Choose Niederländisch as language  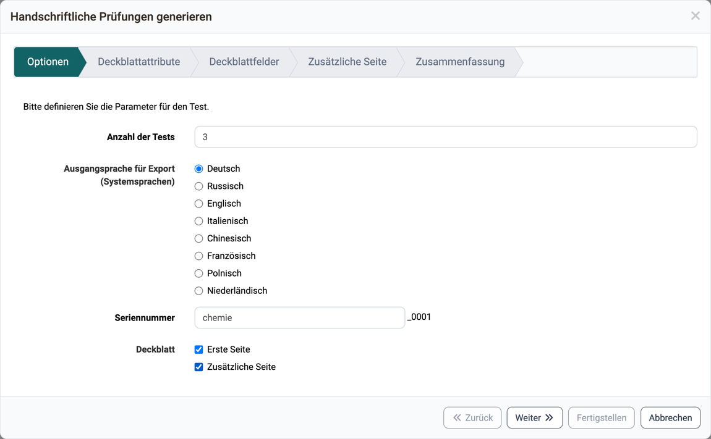(x=198, y=291)
